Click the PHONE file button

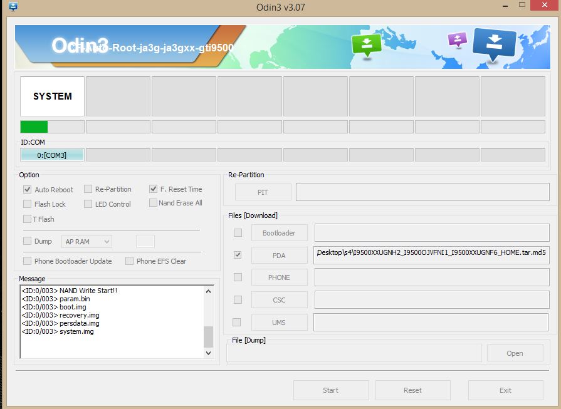280,277
